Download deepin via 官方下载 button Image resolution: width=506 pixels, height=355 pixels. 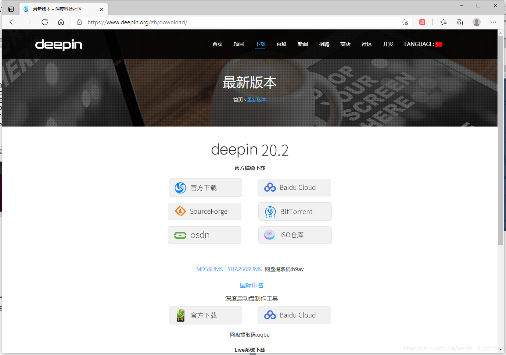(205, 188)
